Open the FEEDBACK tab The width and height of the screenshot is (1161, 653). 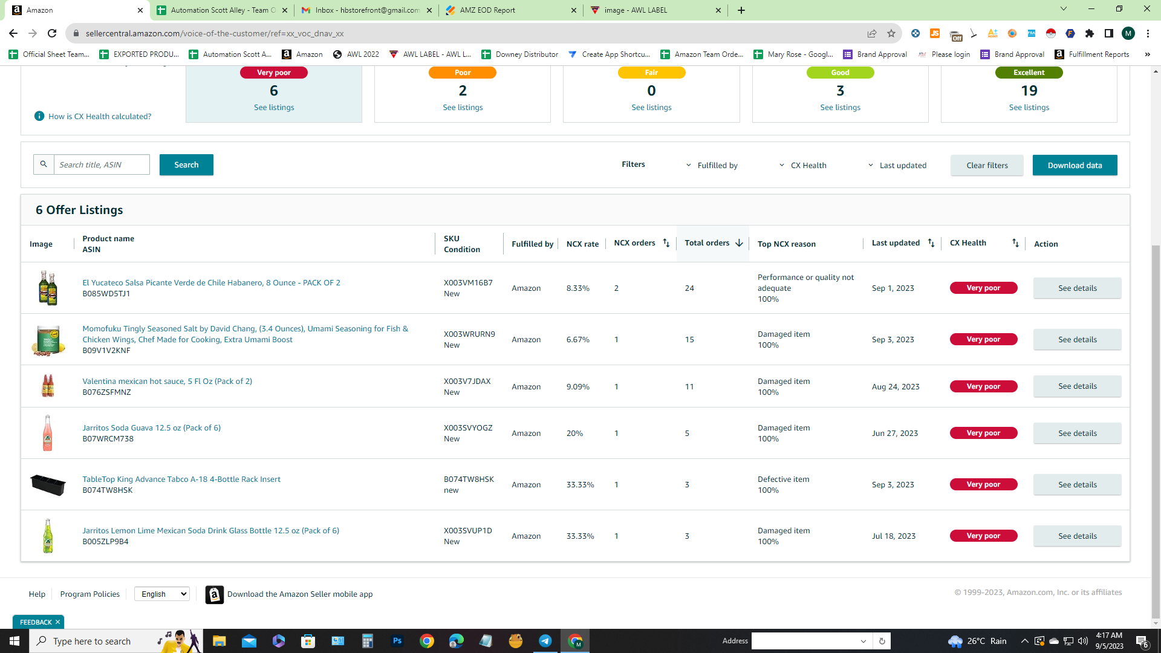point(35,622)
